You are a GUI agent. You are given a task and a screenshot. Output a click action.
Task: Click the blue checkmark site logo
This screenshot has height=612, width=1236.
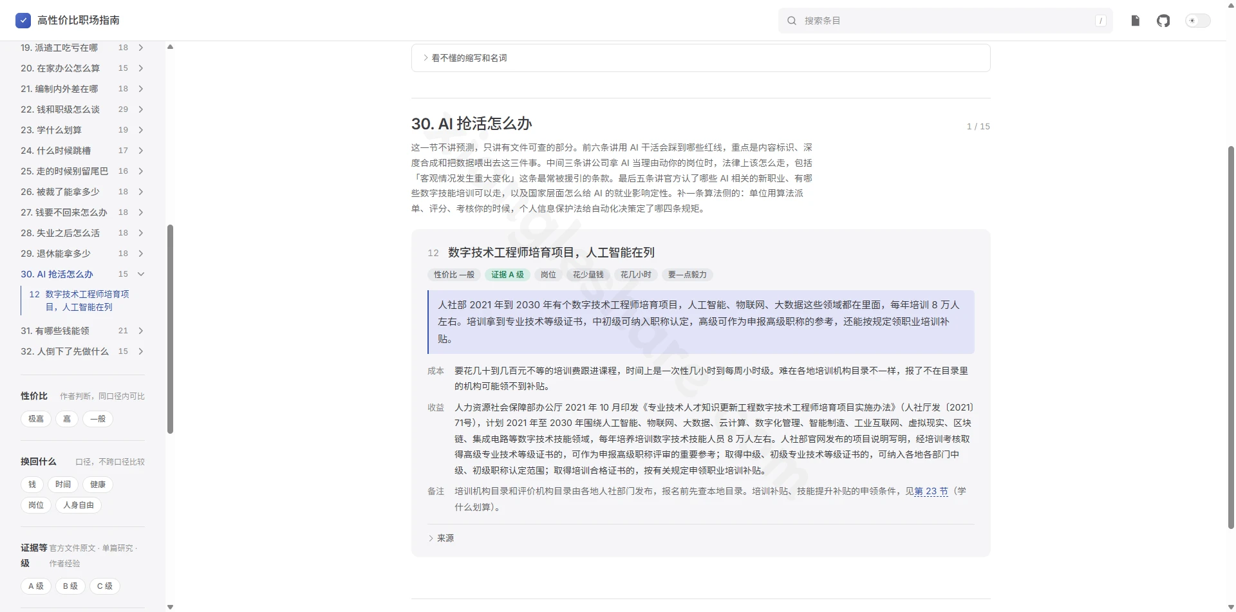[x=23, y=21]
